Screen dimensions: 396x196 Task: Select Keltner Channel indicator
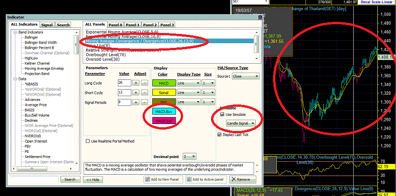point(37,63)
